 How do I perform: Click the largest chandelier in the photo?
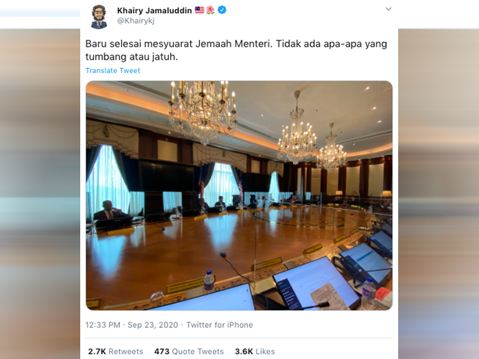coord(202,111)
